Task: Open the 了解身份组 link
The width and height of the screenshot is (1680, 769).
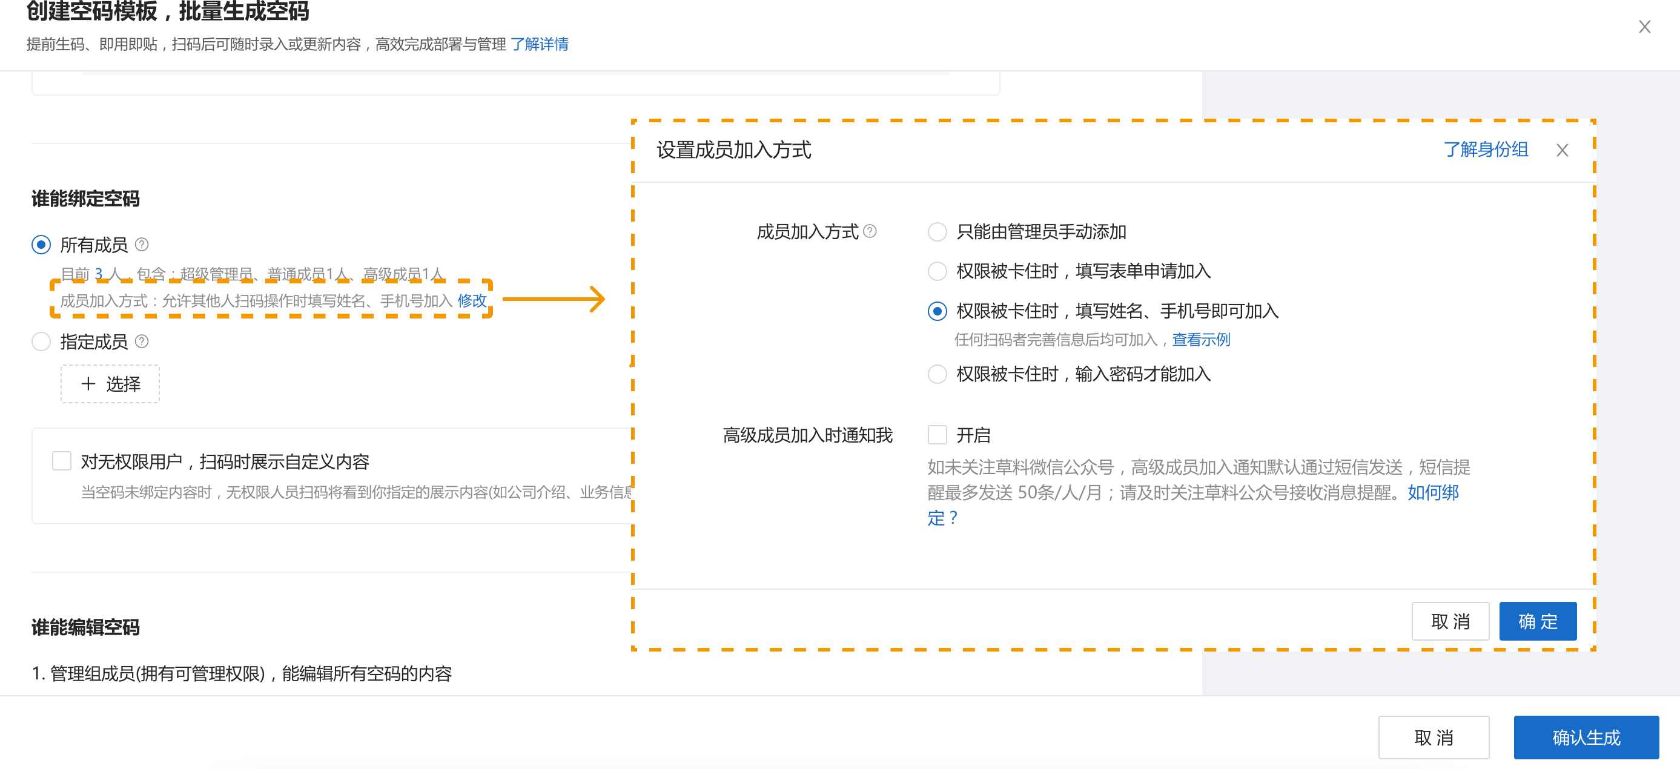Action: click(x=1485, y=150)
